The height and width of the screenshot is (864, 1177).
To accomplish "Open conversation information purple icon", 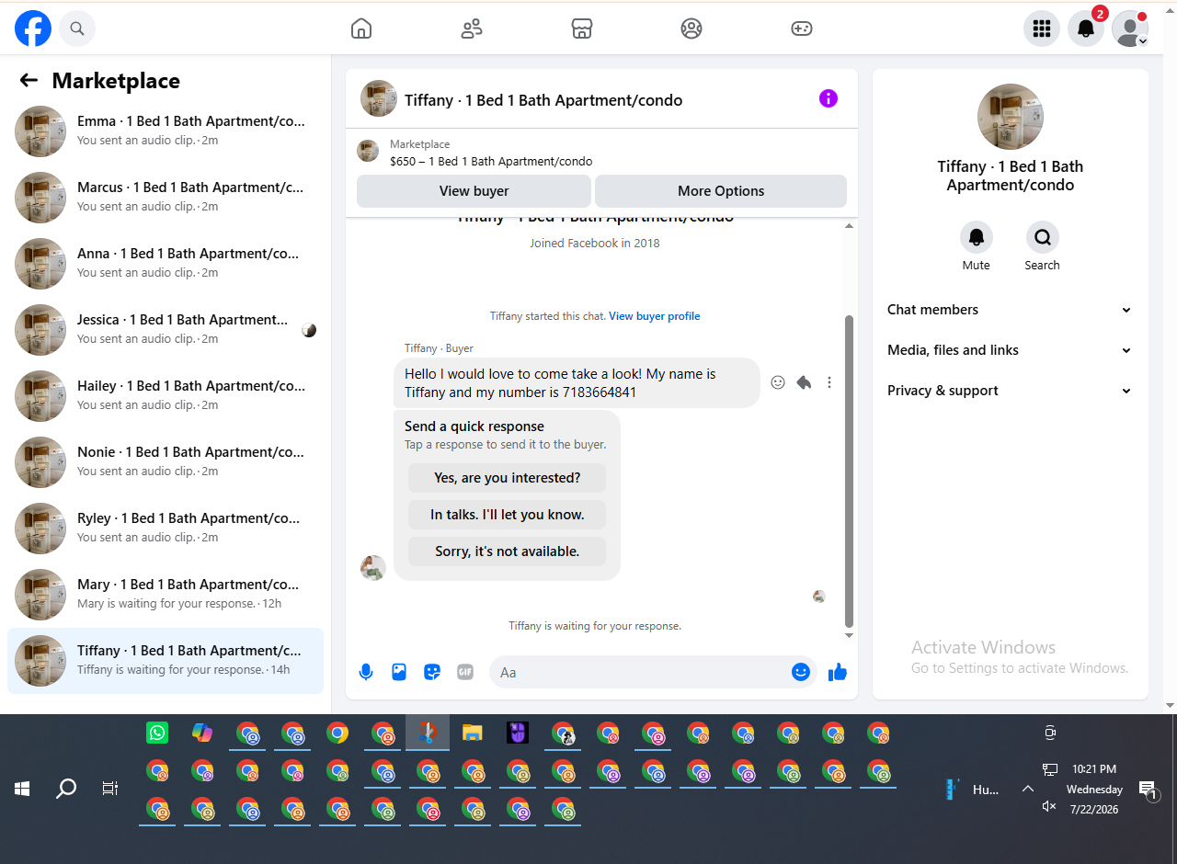I will point(828,98).
